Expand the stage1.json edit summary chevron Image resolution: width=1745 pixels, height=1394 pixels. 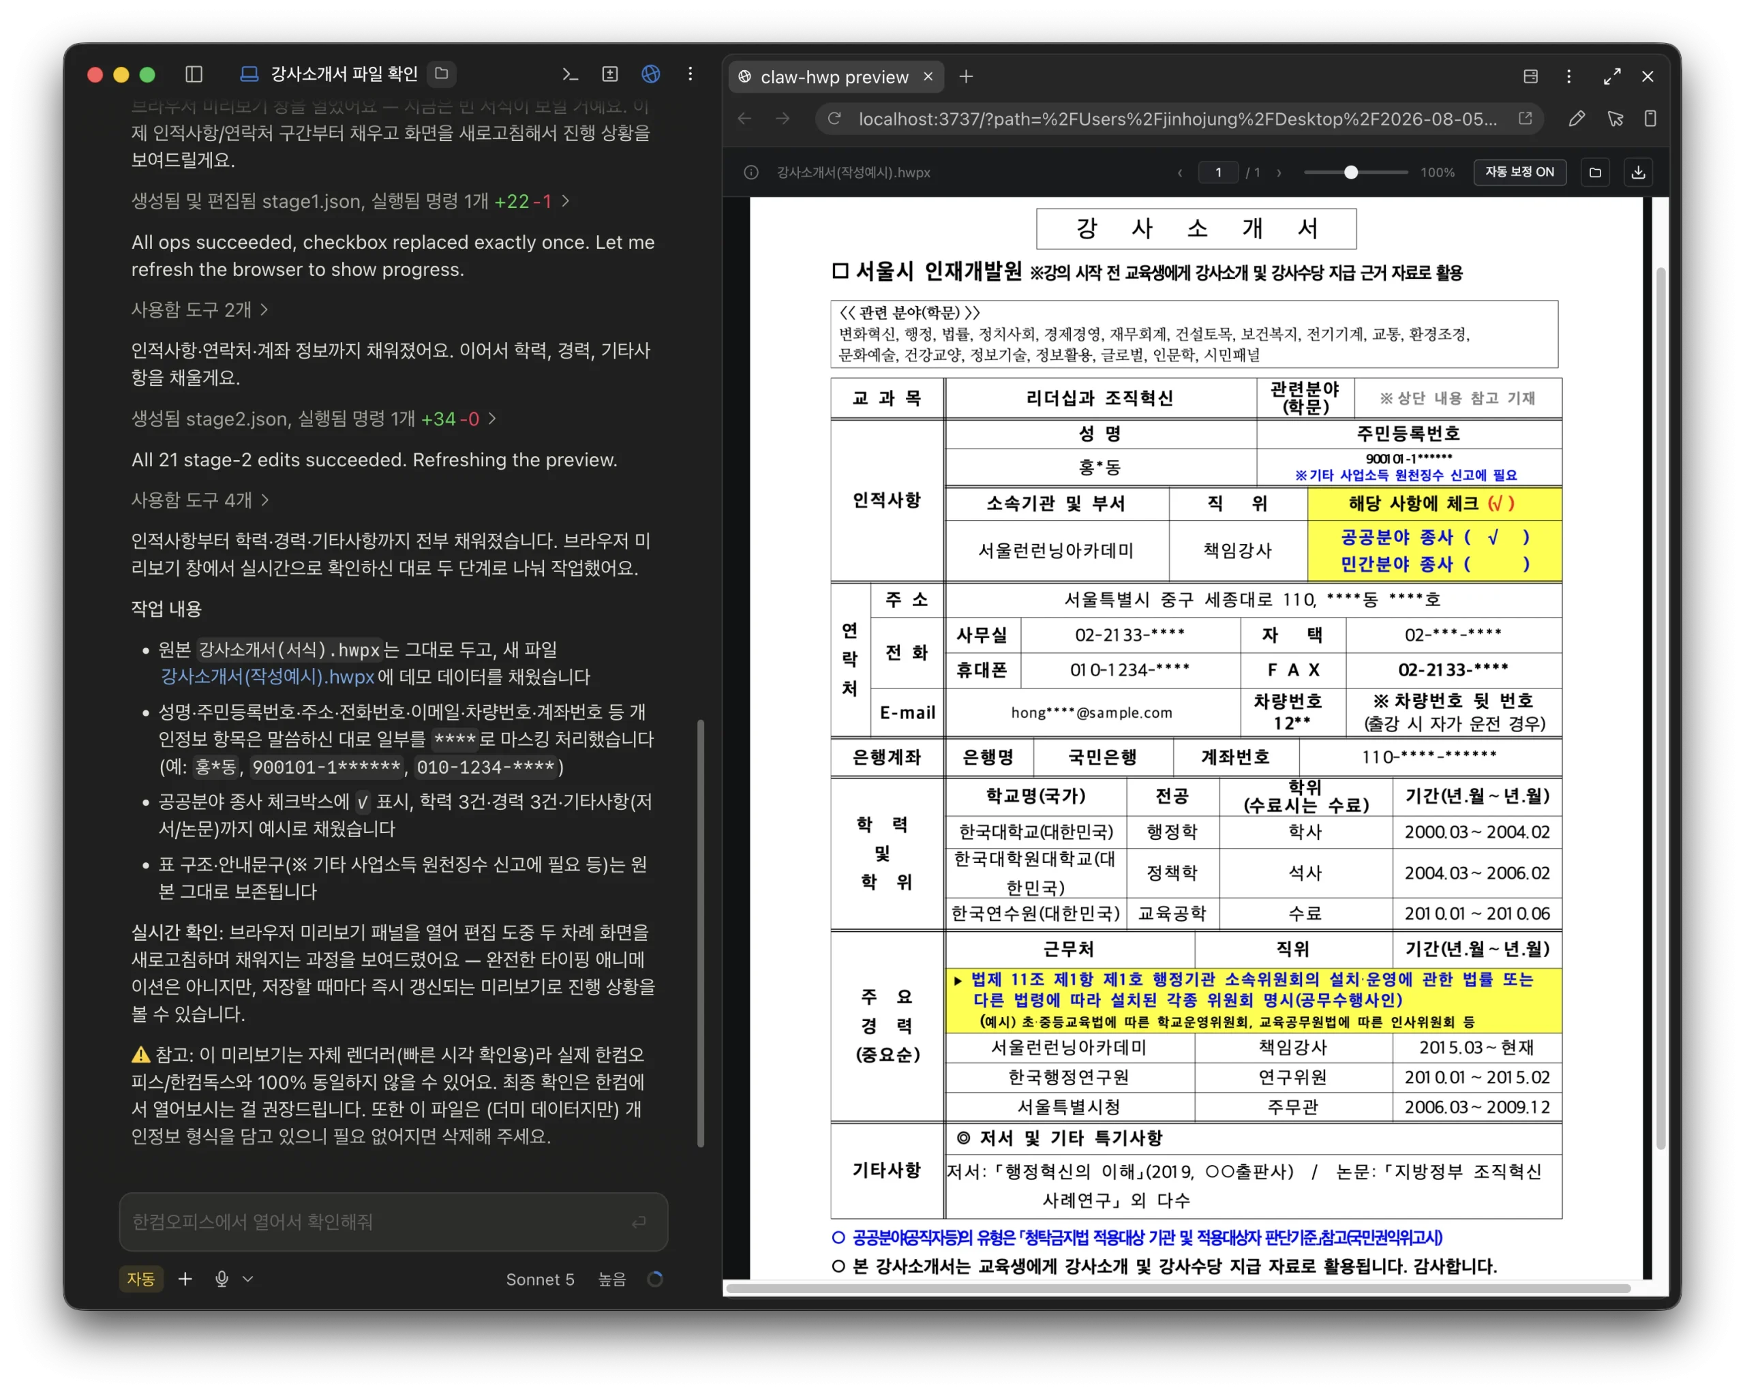(x=566, y=201)
